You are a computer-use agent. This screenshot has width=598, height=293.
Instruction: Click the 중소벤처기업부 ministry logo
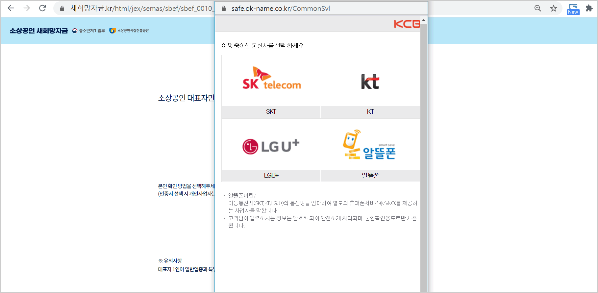(x=88, y=31)
